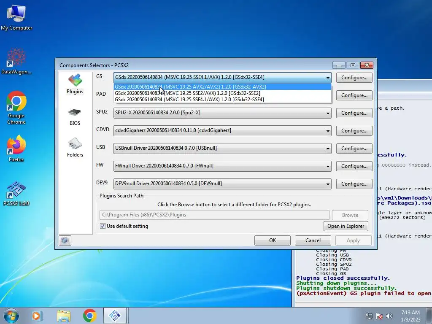Open Firefox desktop shortcut

pos(16,148)
